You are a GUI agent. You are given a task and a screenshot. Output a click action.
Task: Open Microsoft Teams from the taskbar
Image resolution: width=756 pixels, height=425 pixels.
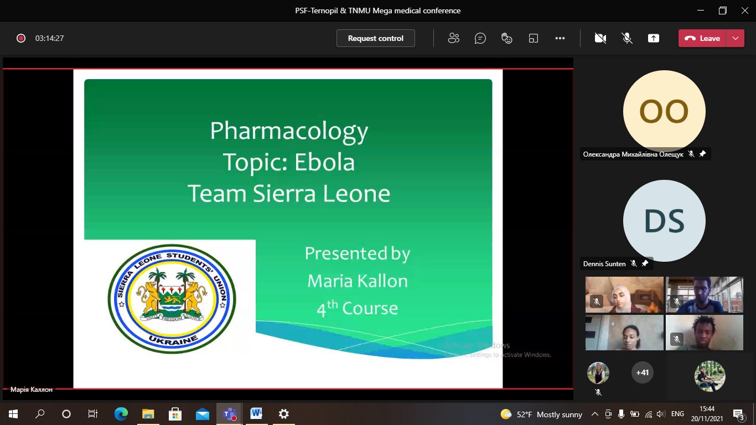[229, 414]
